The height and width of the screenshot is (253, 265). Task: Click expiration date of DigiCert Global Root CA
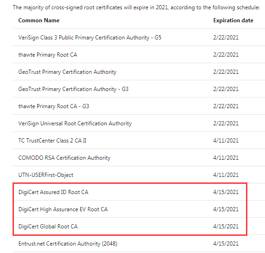tap(226, 227)
